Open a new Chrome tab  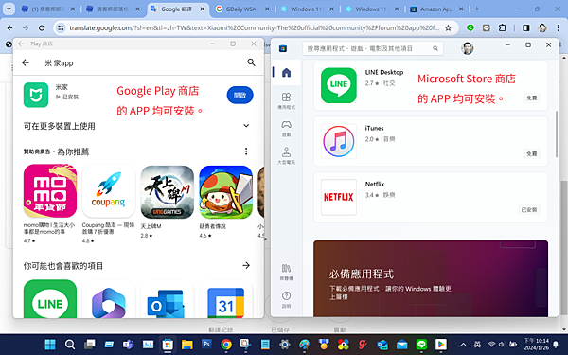pyautogui.click(x=477, y=9)
